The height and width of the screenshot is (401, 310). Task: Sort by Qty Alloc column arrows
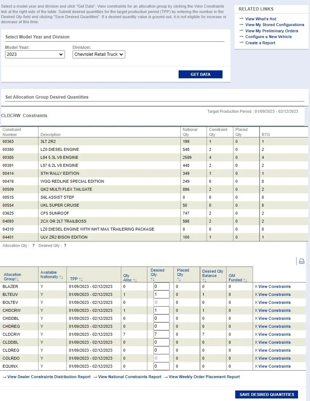(x=135, y=280)
